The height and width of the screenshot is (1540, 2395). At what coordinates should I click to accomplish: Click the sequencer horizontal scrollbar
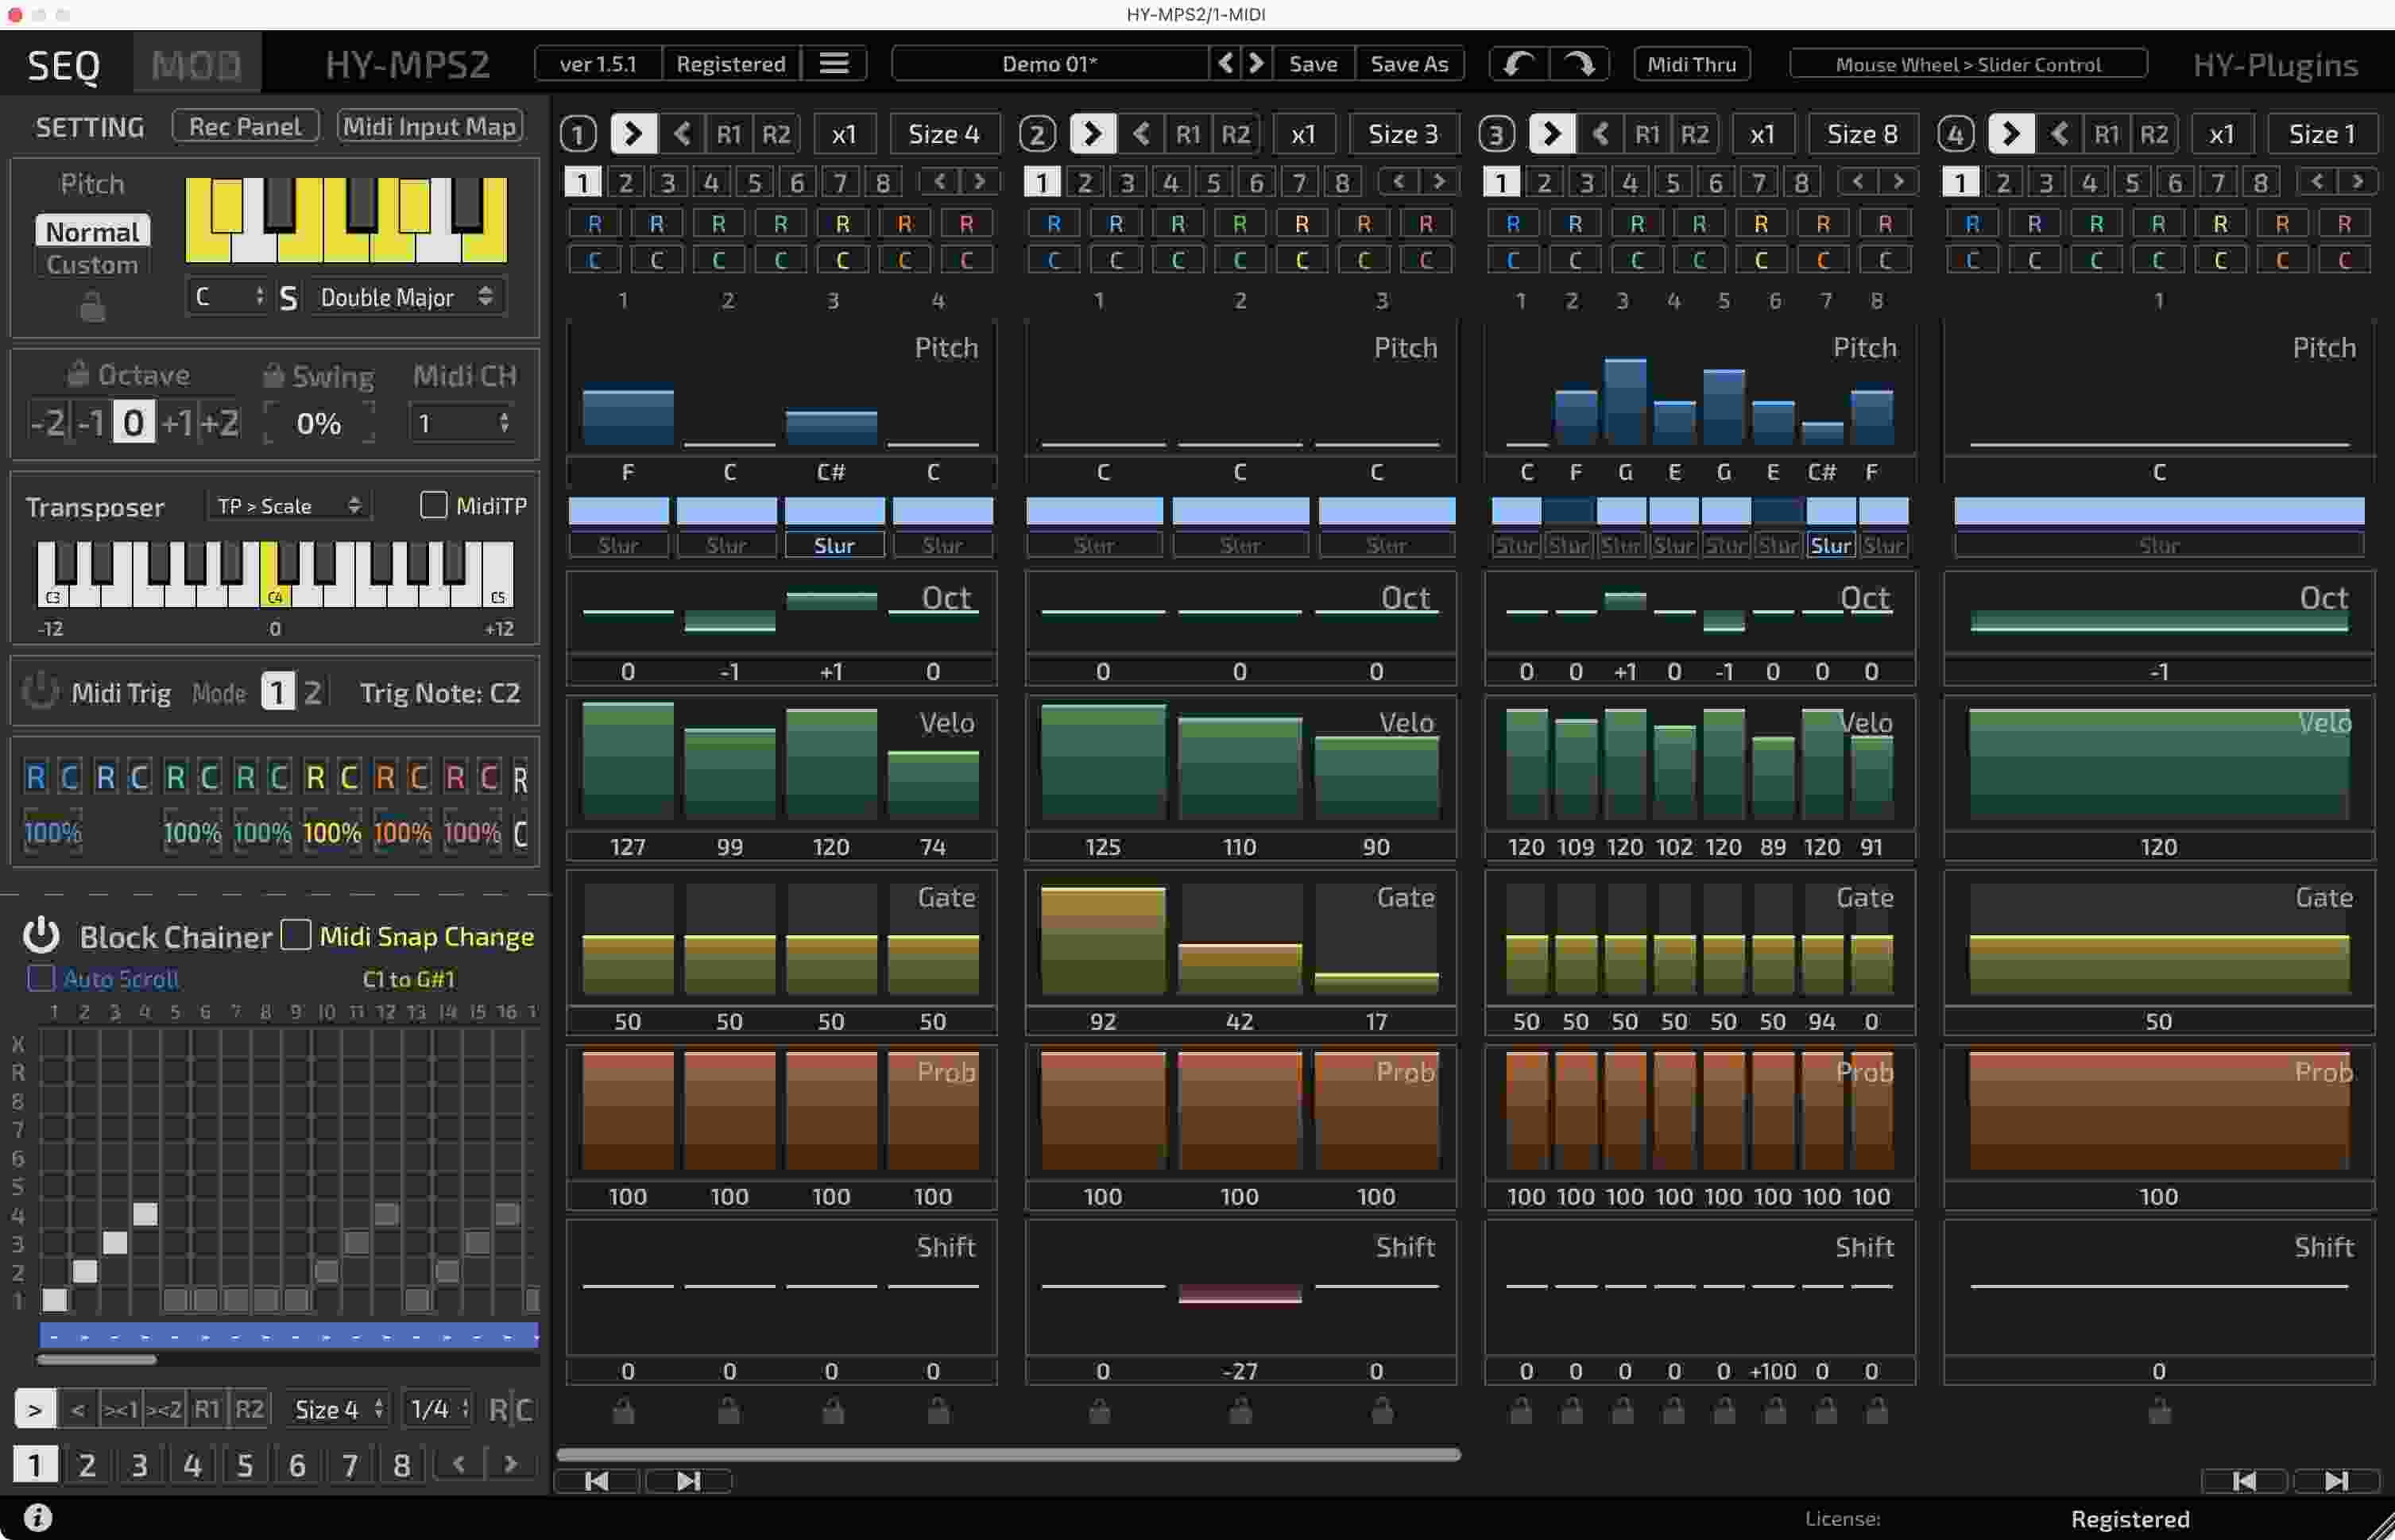pyautogui.click(x=1007, y=1454)
